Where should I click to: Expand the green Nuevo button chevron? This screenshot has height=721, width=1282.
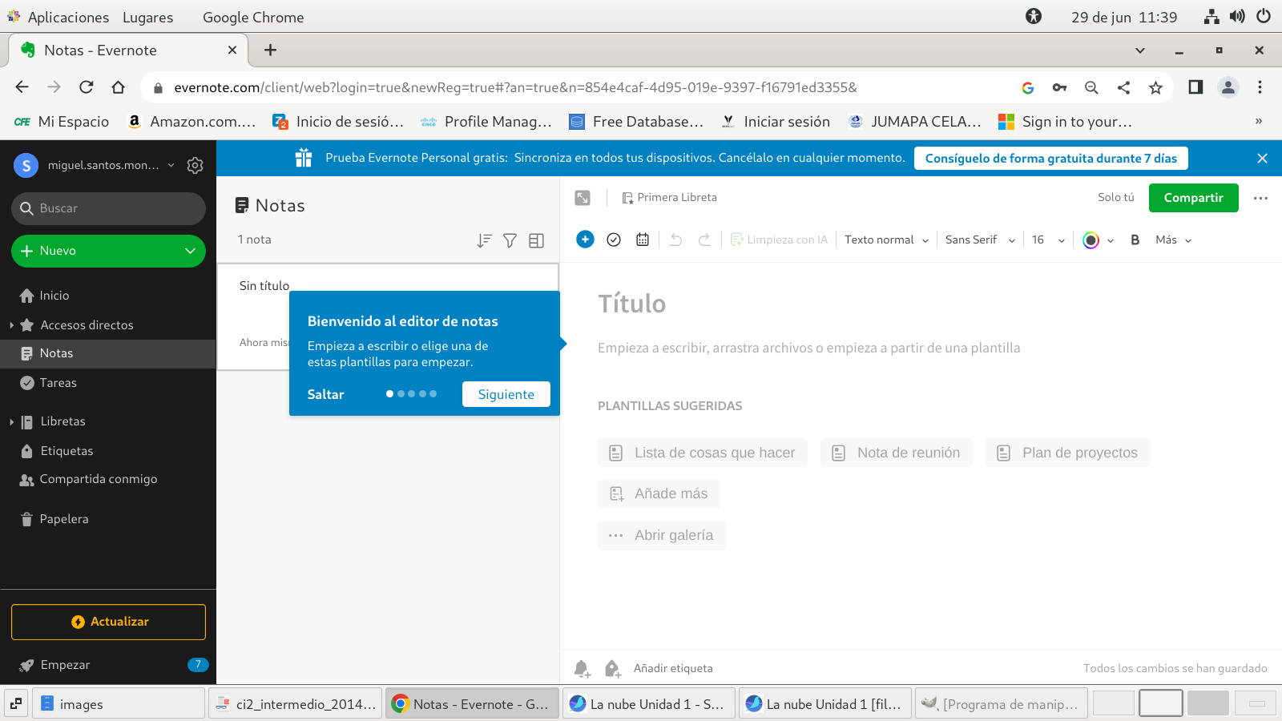pyautogui.click(x=190, y=251)
